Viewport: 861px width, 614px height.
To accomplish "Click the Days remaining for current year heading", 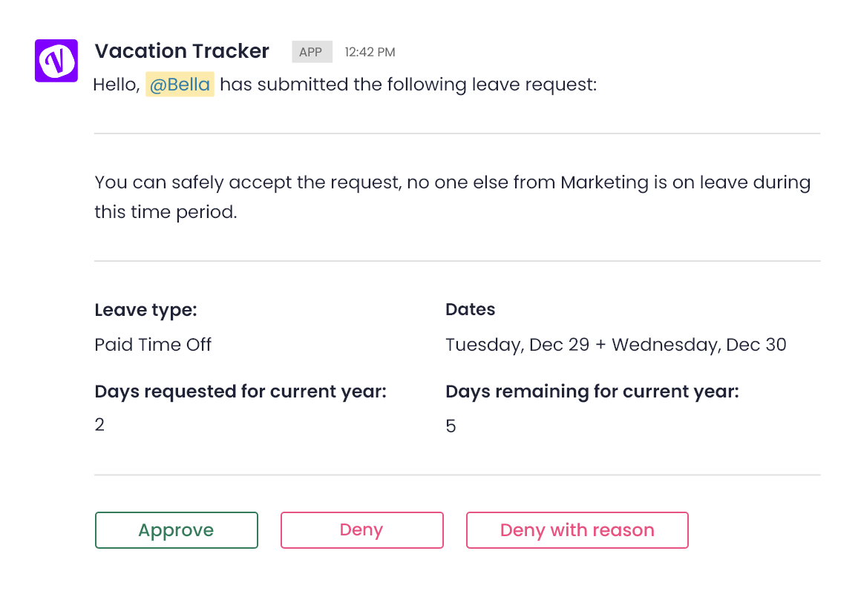I will [x=592, y=392].
